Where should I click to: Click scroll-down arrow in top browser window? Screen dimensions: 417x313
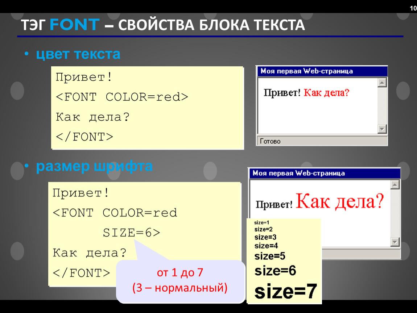tap(382, 129)
